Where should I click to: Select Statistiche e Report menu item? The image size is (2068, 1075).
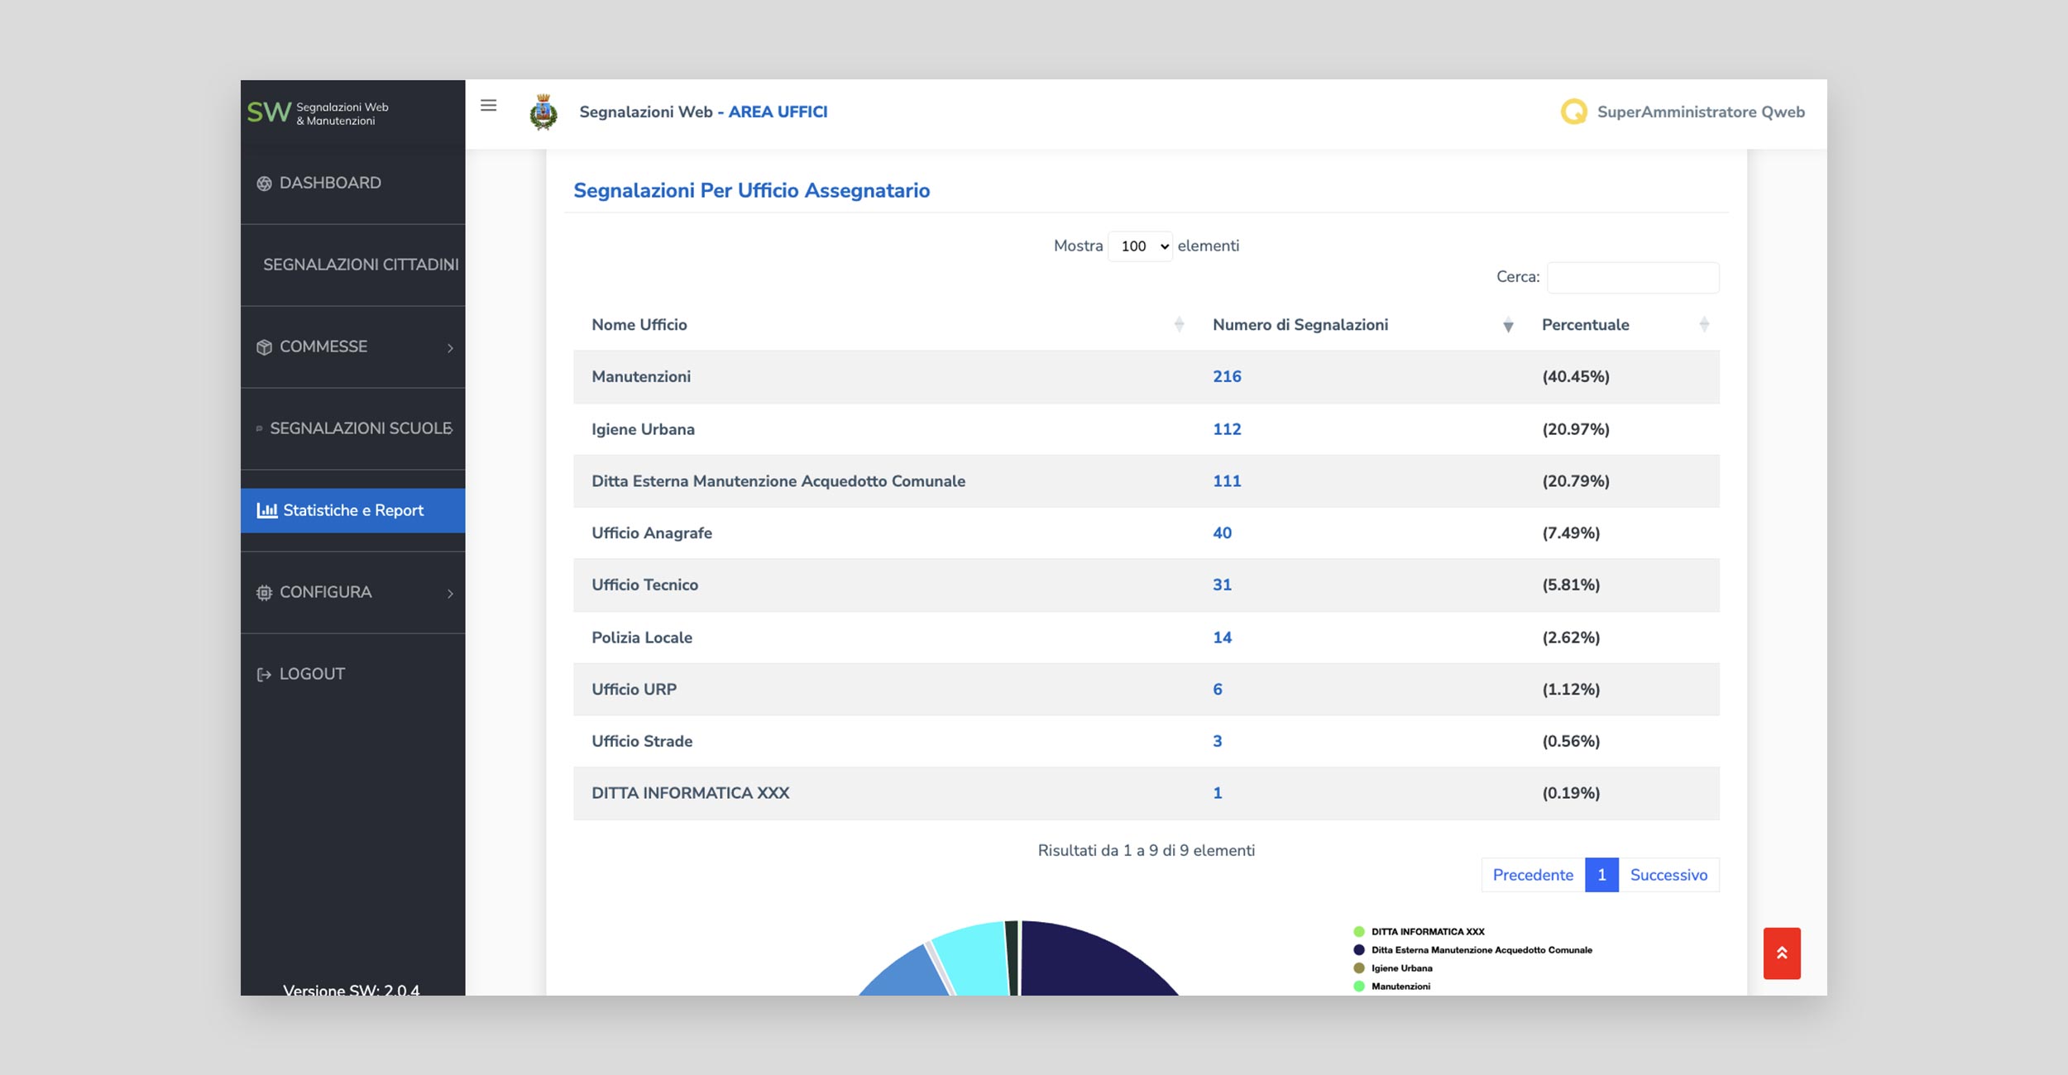(x=353, y=510)
